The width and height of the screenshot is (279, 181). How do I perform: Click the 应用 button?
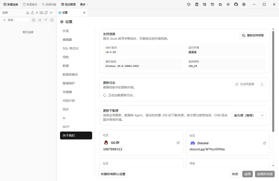pyautogui.click(x=248, y=174)
